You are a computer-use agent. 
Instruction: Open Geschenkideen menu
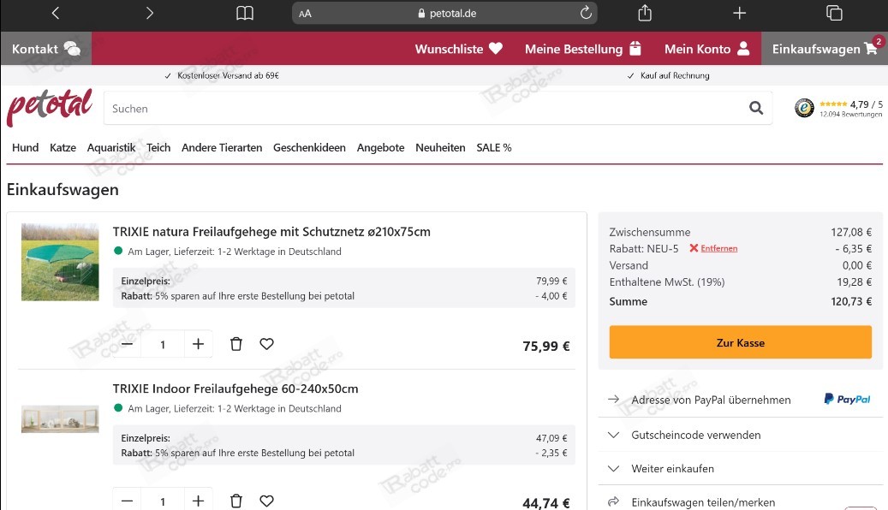(x=309, y=148)
